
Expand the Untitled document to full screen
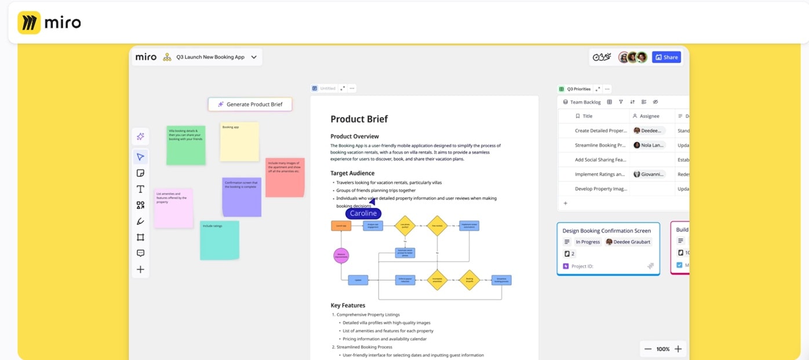(x=342, y=89)
